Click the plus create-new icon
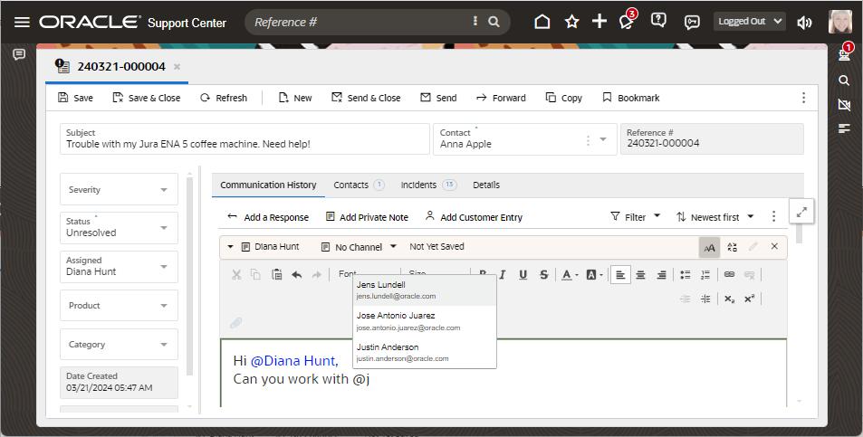The width and height of the screenshot is (863, 437). (599, 22)
